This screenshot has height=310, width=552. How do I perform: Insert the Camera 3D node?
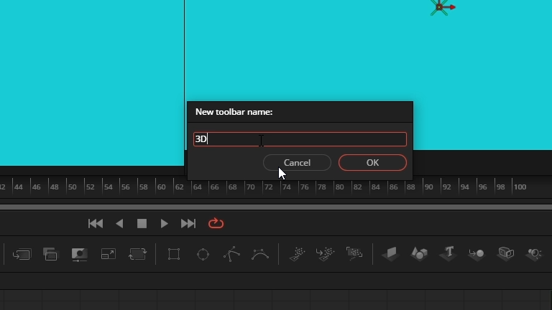[506, 254]
